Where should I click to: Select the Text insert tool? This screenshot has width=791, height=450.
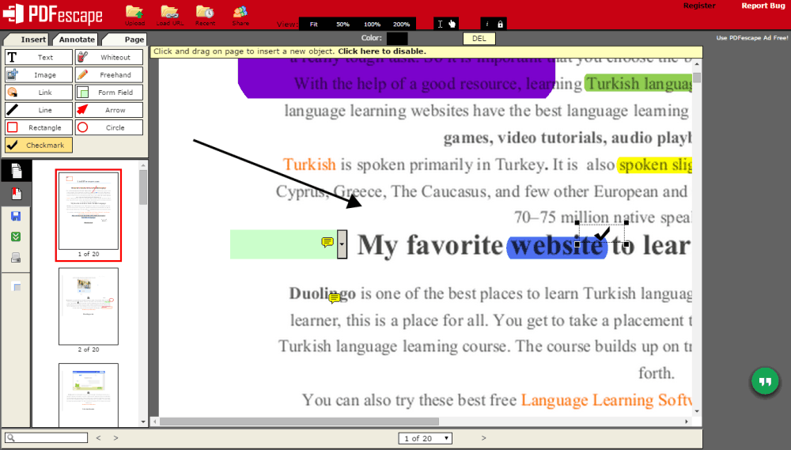pos(39,57)
